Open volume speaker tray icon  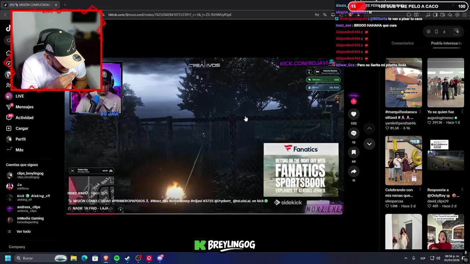(438, 258)
